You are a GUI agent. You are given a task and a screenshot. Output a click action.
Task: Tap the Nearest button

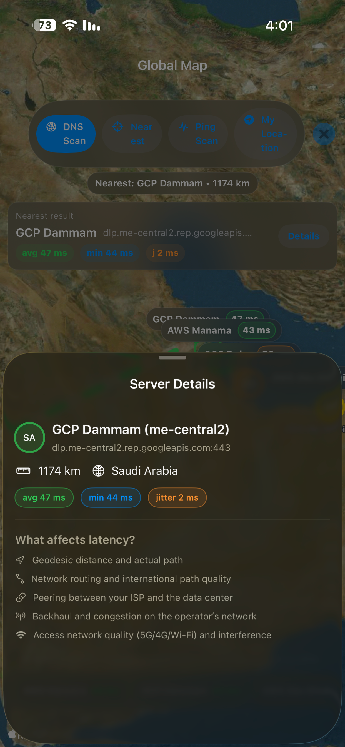pyautogui.click(x=132, y=134)
